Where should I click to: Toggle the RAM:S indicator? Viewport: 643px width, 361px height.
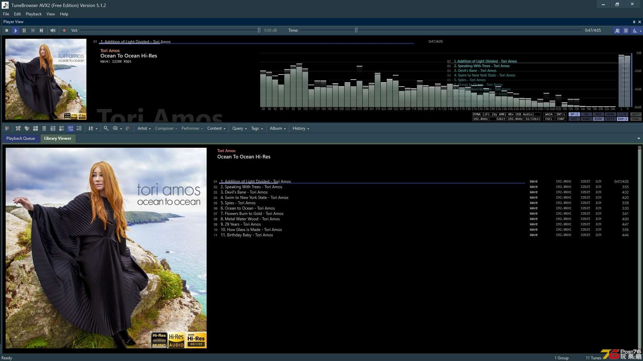point(623,119)
